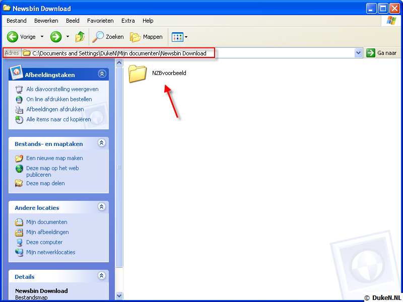Click the Ga naar button

(382, 53)
